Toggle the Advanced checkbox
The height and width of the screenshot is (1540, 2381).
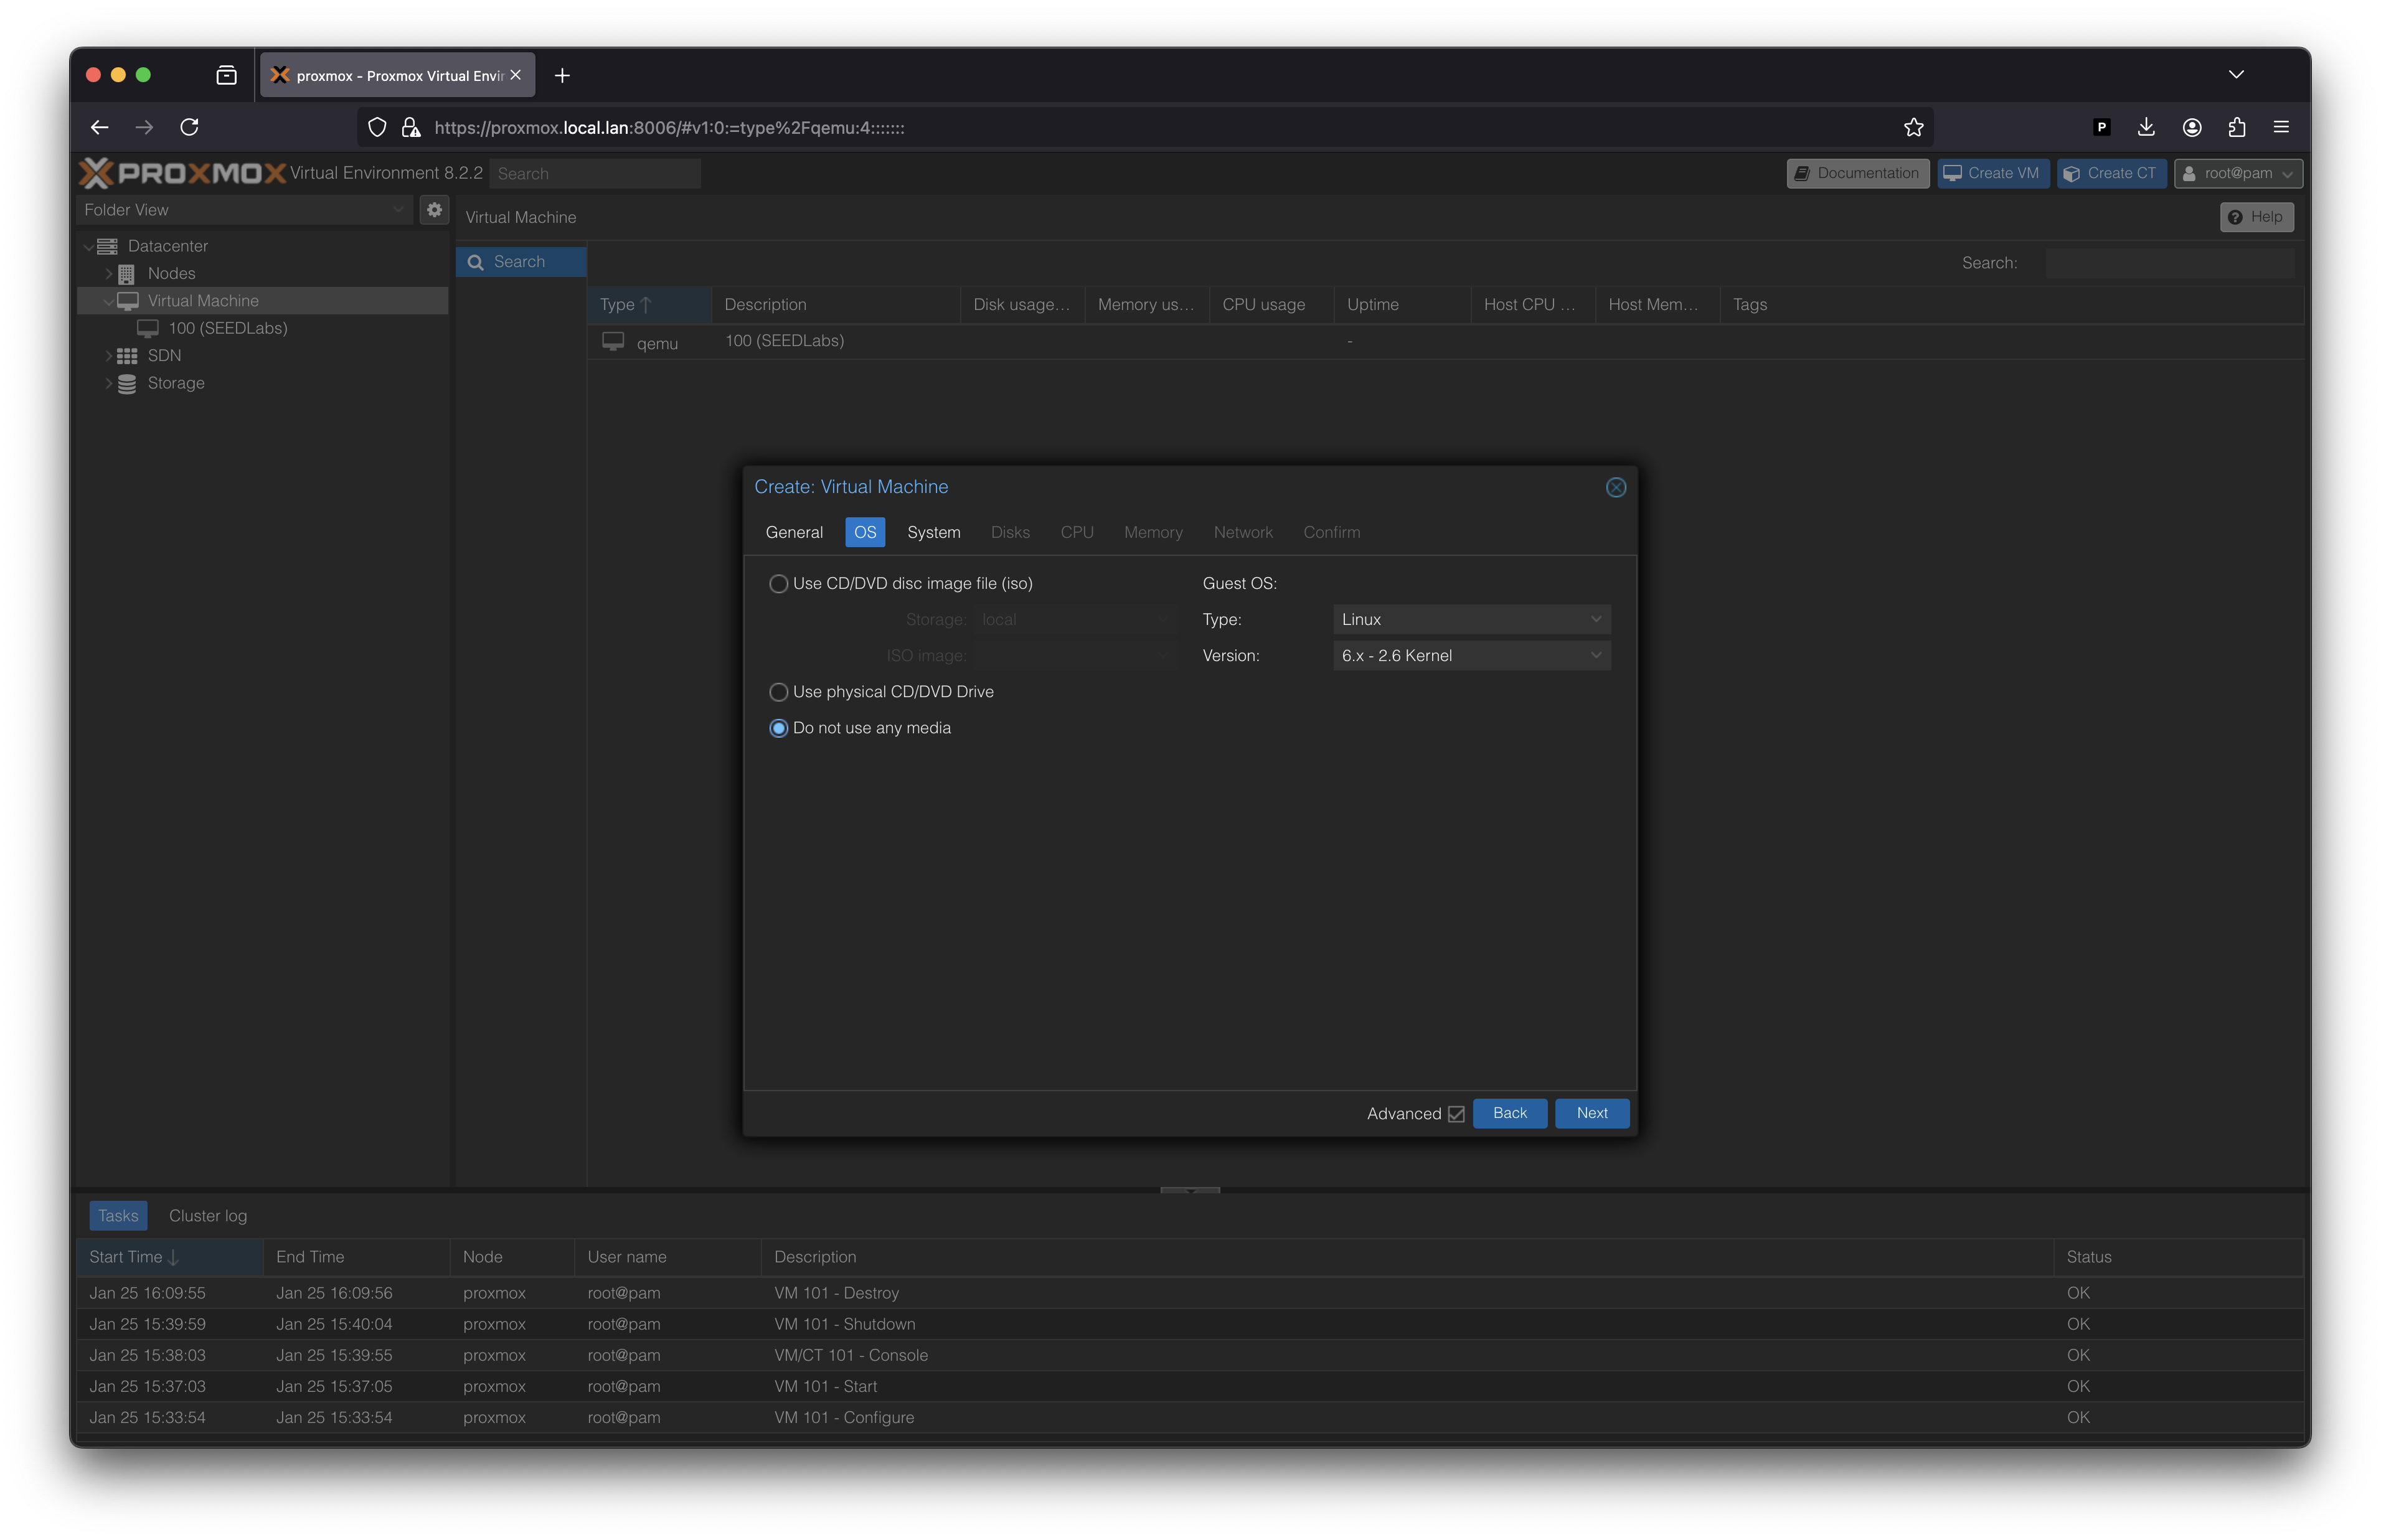point(1456,1114)
